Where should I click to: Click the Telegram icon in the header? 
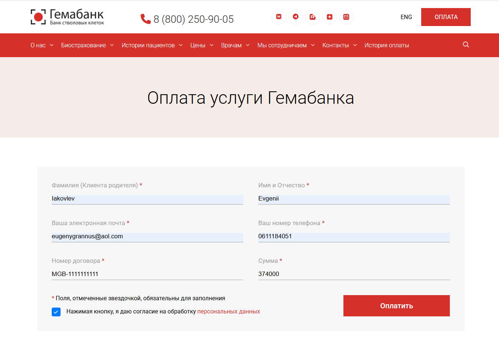coord(296,17)
